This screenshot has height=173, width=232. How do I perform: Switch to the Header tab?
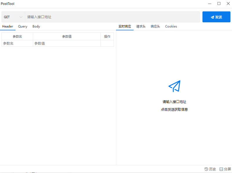pos(8,26)
